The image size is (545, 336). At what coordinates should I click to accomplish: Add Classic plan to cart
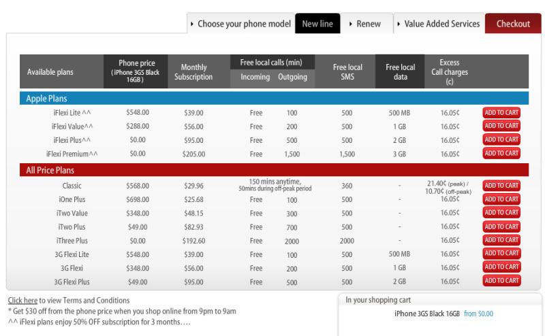pos(501,186)
